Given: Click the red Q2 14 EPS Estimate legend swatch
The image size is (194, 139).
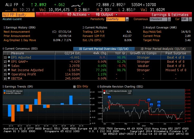Looking at the screenshot, I should pos(104,91).
